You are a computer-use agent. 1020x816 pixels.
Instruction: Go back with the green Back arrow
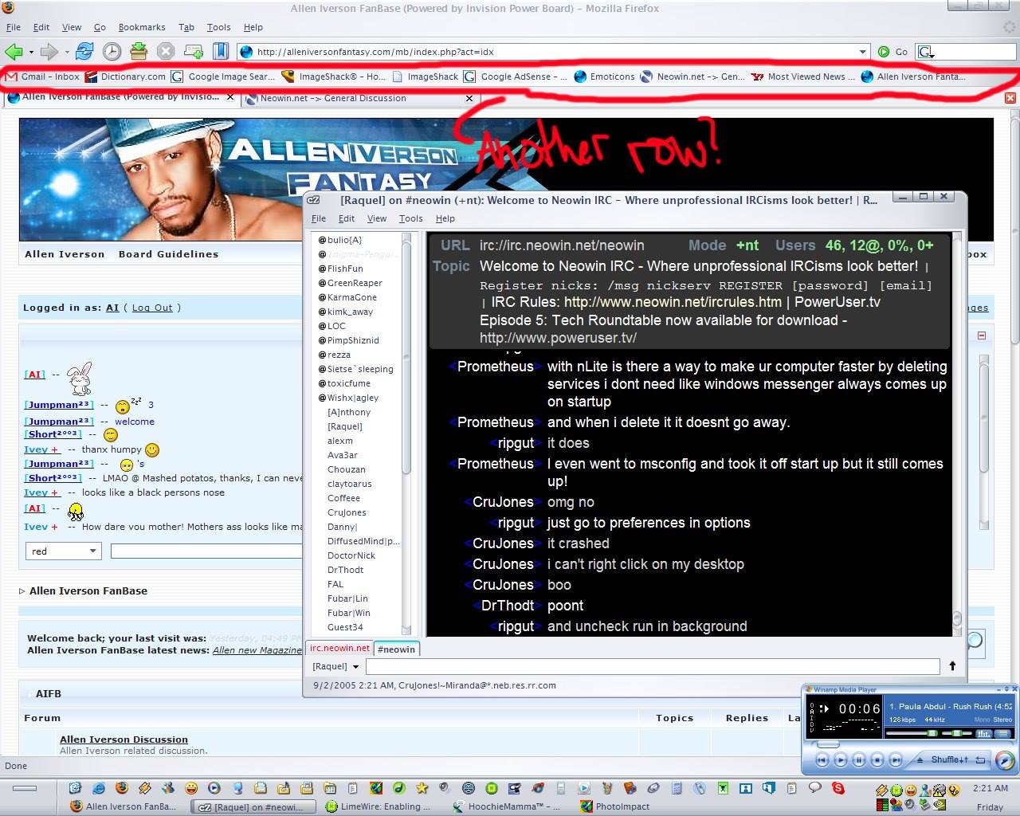[14, 52]
